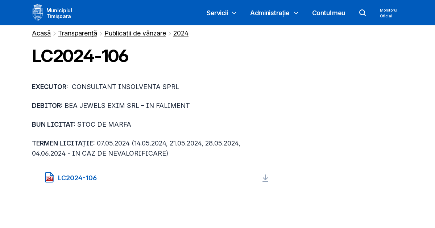The width and height of the screenshot is (435, 228).
Task: Open the Monitorul Oficial link
Action: coord(389,13)
